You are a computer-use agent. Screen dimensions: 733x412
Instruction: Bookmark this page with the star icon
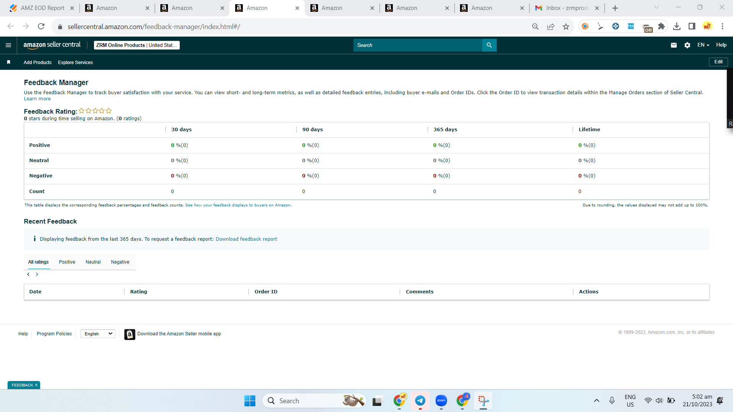(566, 26)
